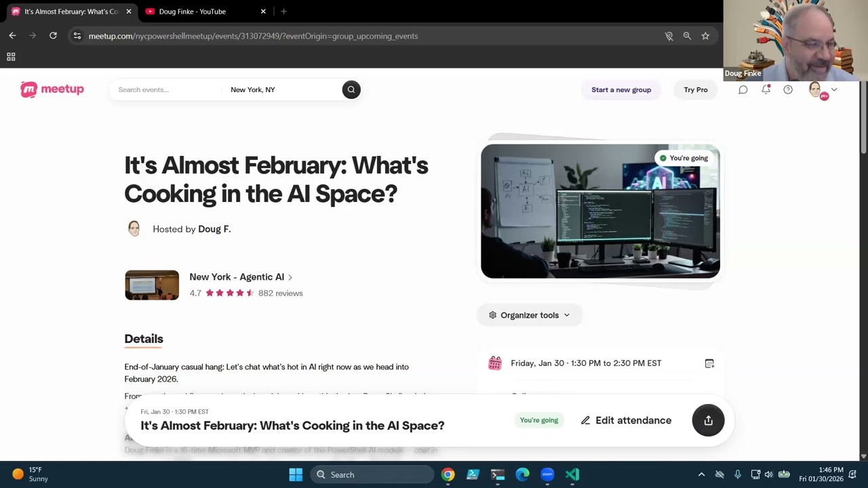Open the help question mark icon
Viewport: 868px width, 488px height.
[788, 89]
